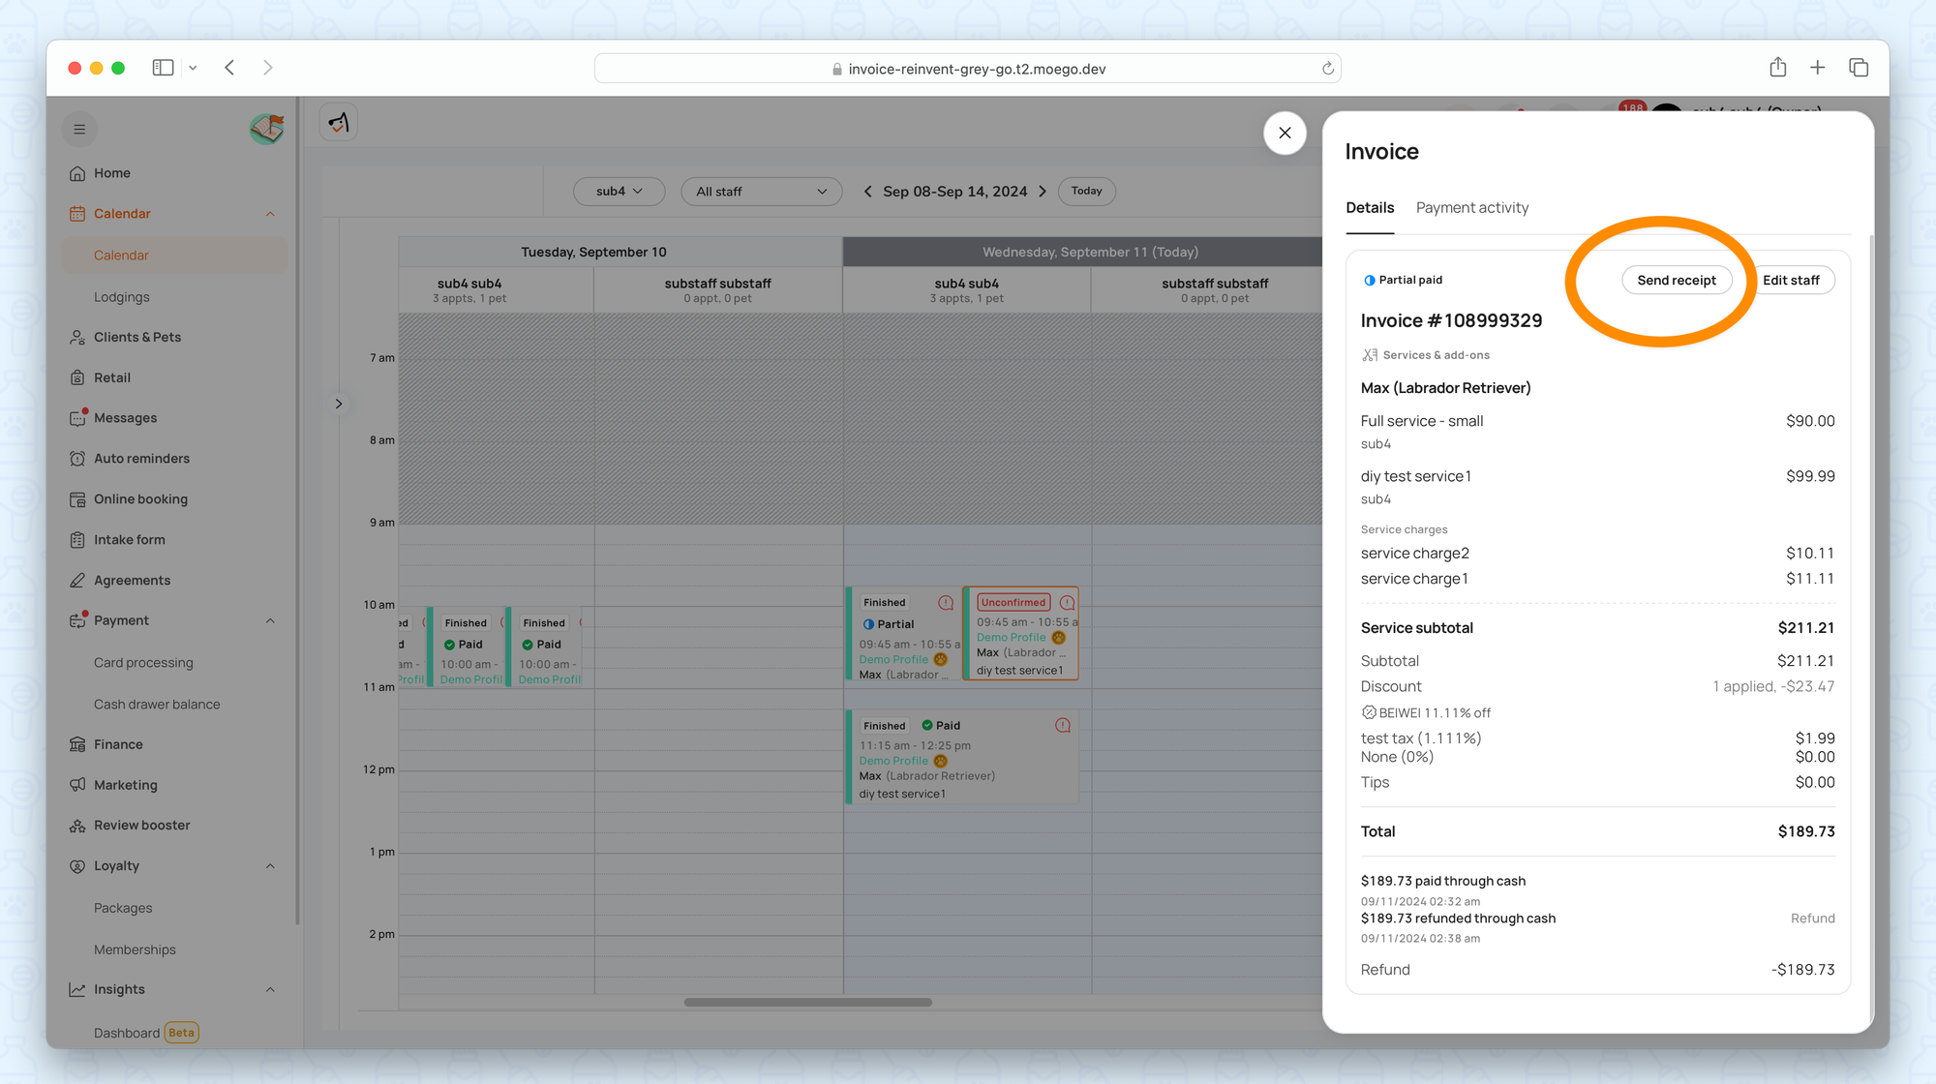Click the Safari share icon
Screen dimensions: 1936x1084
coord(1777,68)
